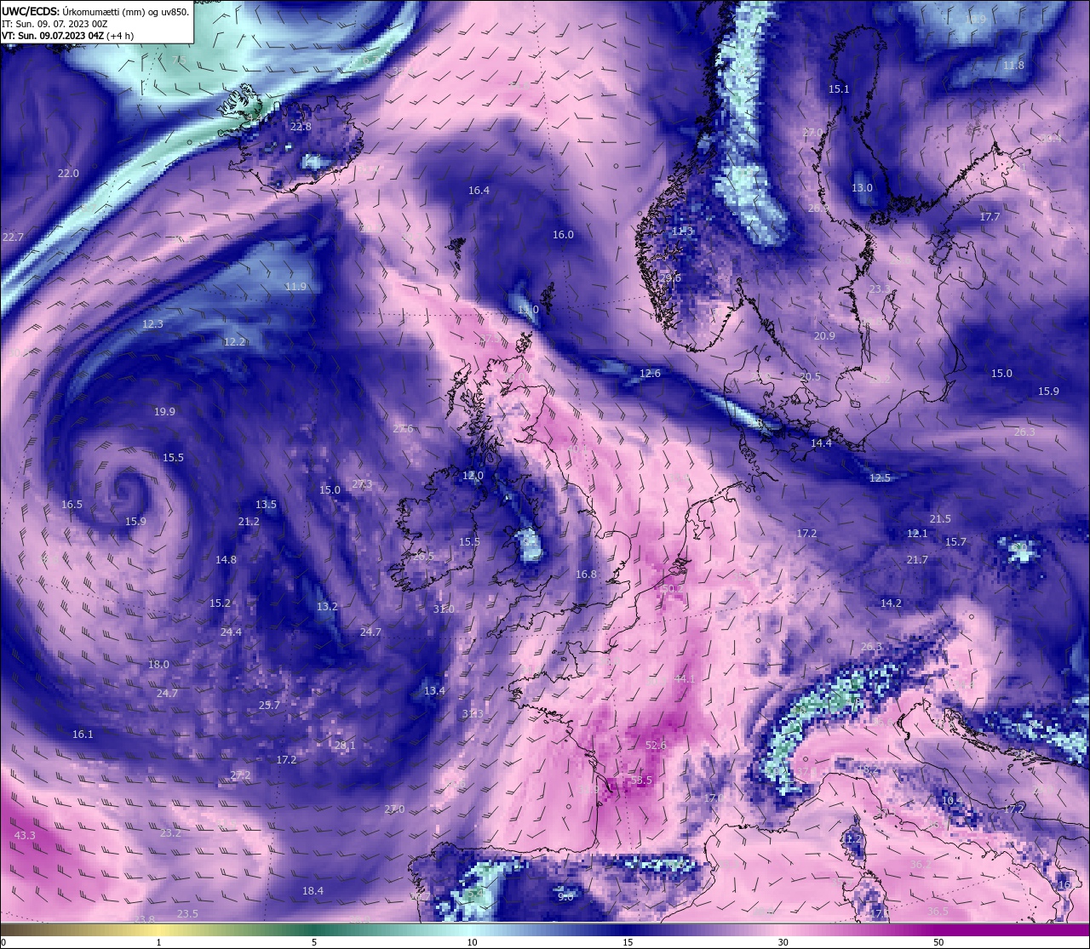Click the 28.1 value west of Biscay

345,745
